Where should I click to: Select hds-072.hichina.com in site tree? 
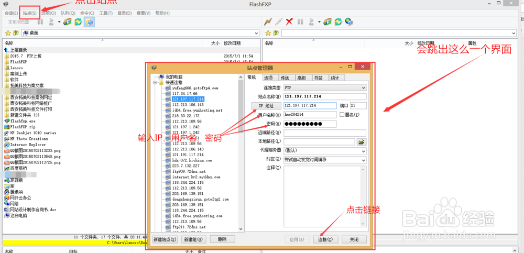192,160
